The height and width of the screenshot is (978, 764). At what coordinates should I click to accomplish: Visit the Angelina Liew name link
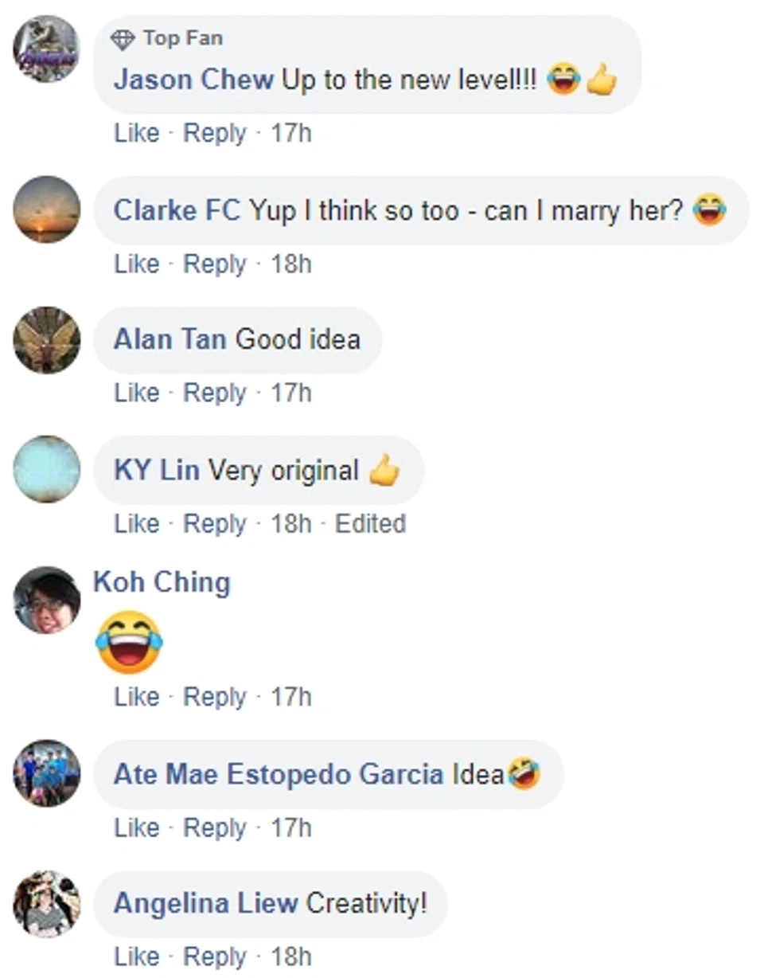[205, 903]
